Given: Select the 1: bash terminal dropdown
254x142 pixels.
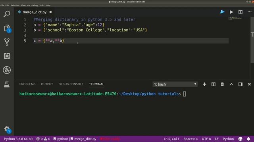Looking at the screenshot, I should pos(175,84).
